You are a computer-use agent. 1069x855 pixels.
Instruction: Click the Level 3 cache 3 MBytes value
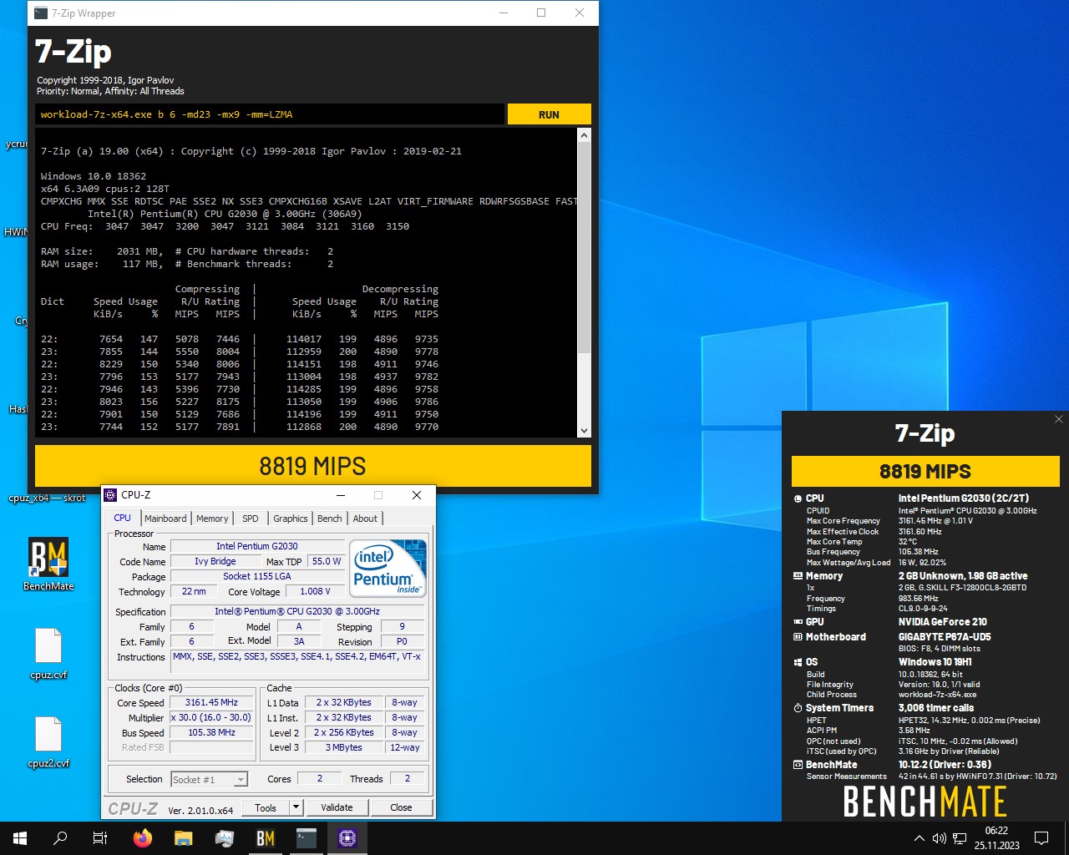(x=344, y=747)
